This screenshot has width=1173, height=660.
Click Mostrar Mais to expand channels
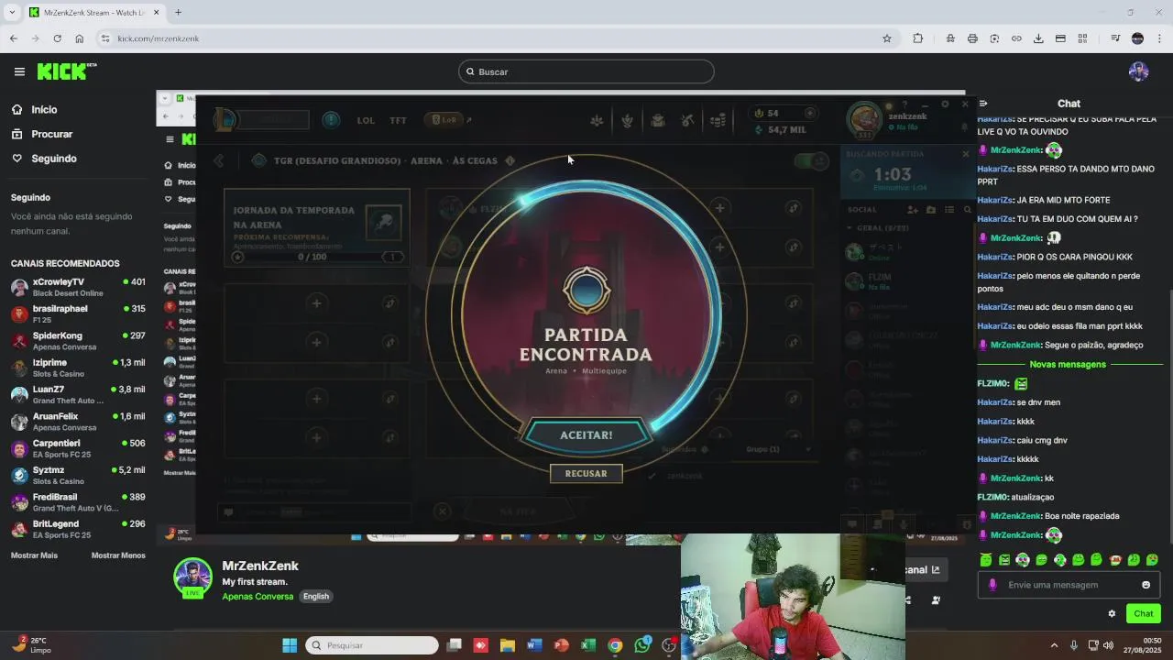pos(34,555)
